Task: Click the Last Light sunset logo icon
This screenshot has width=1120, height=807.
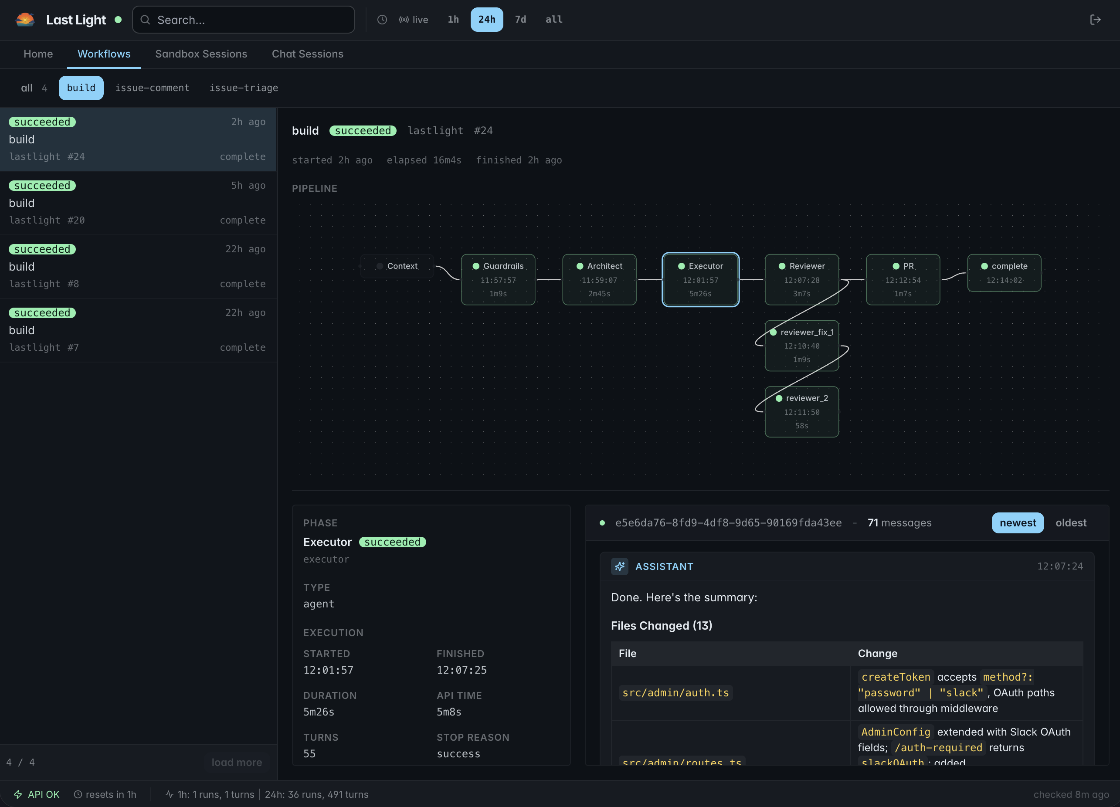Action: [x=25, y=20]
